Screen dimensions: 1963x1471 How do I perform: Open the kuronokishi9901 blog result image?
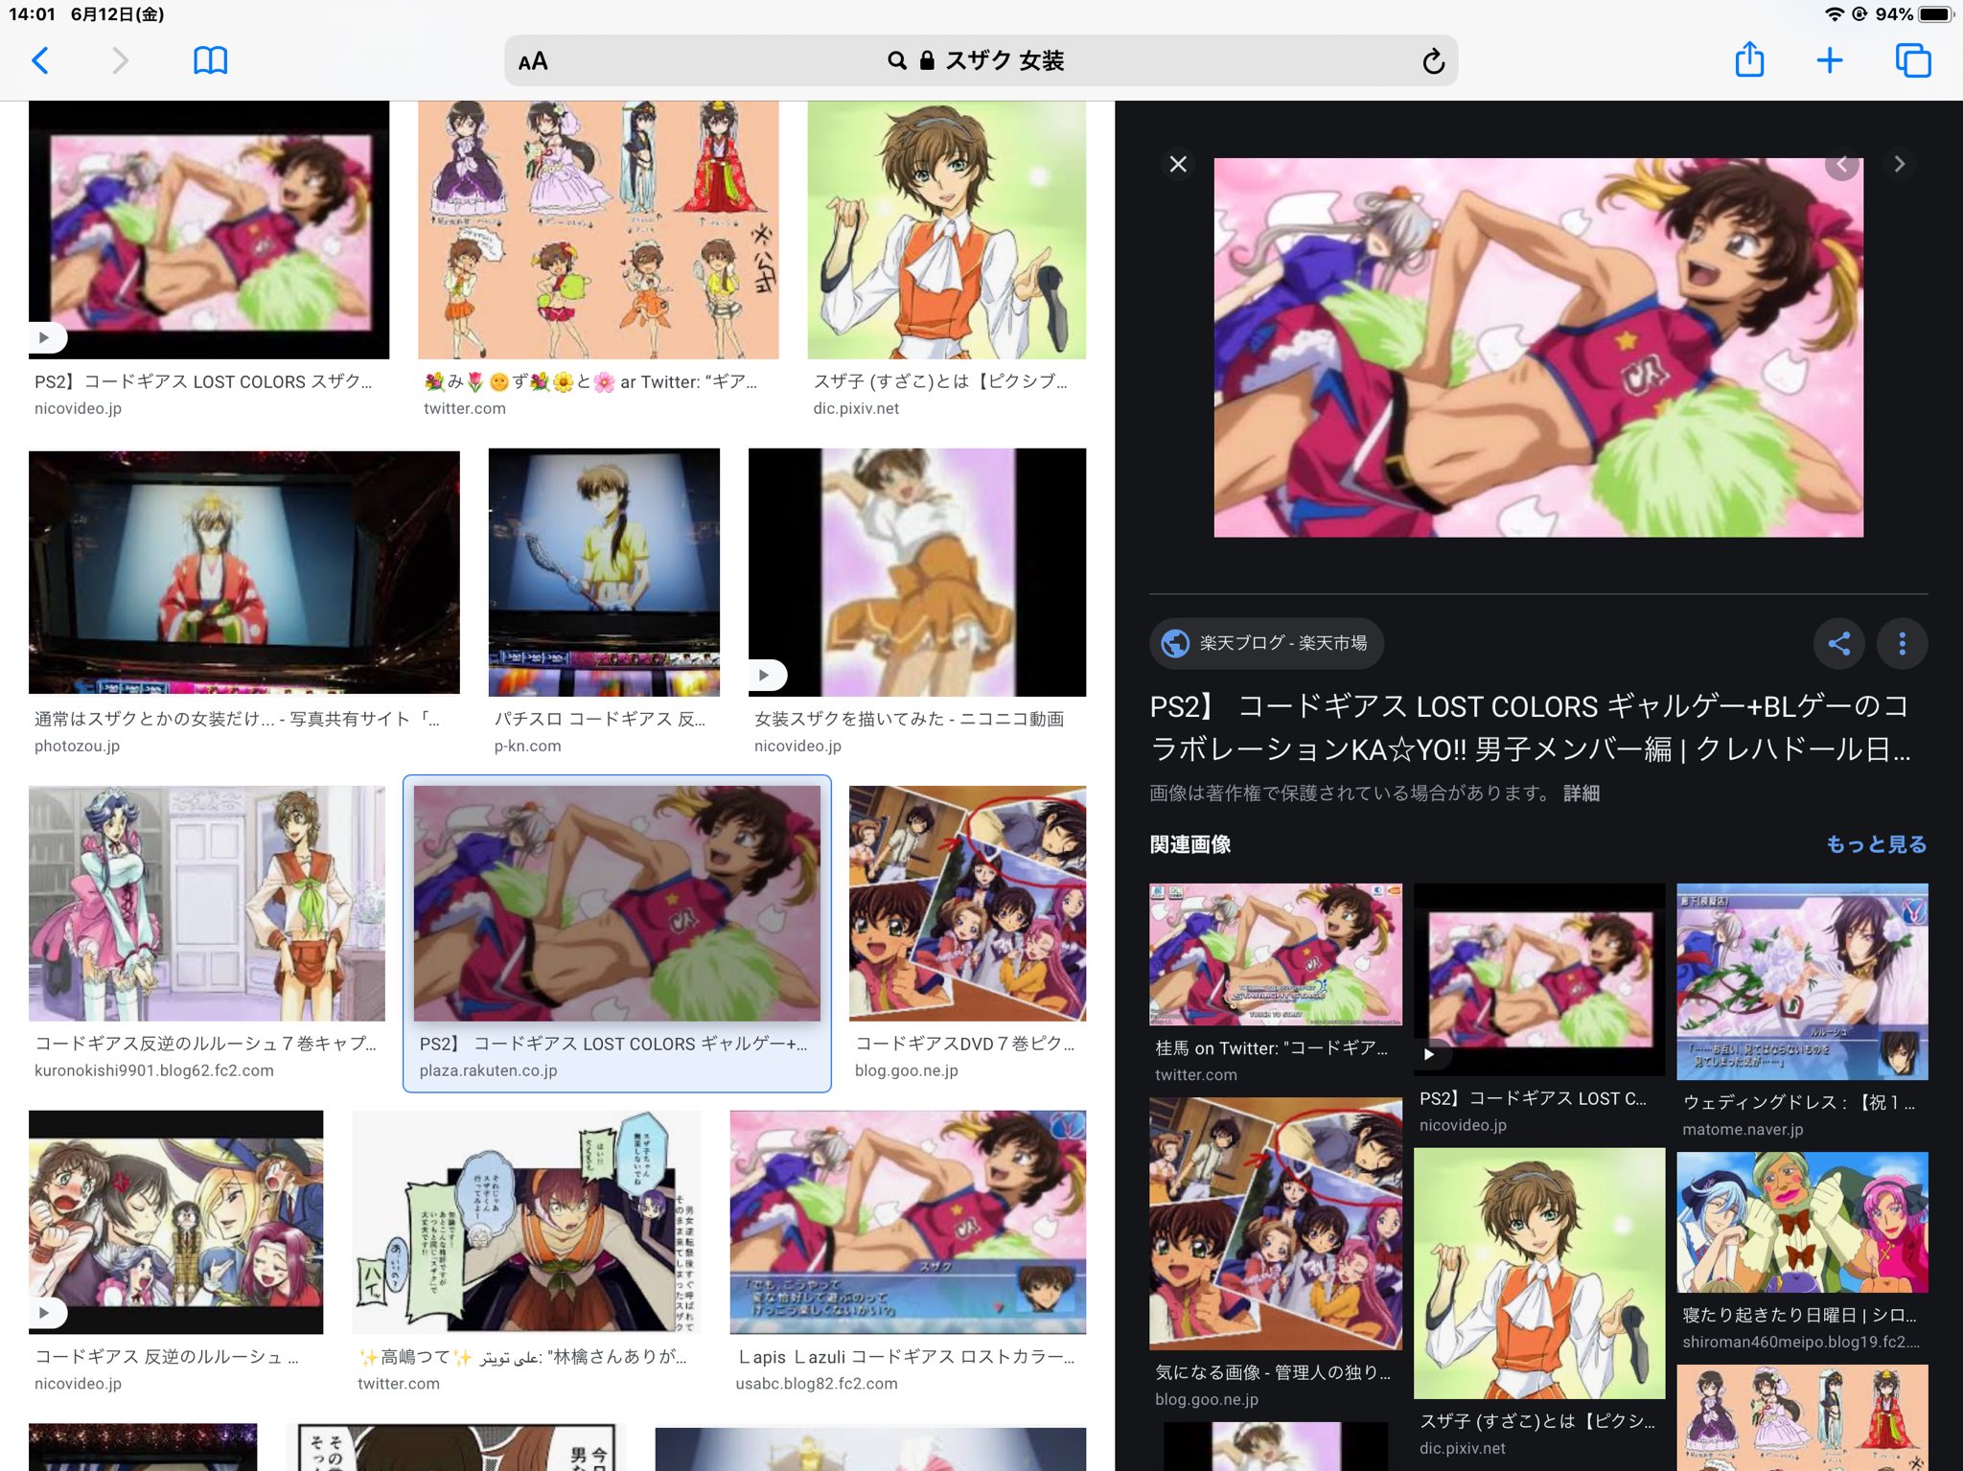click(x=207, y=903)
